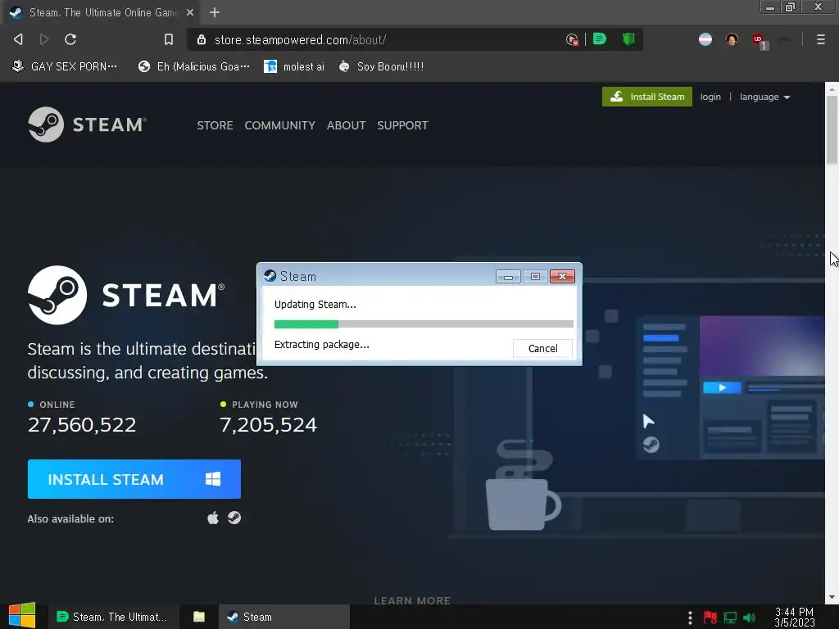Click the SteamOS download icon
Viewport: 839px width, 629px height.
(234, 518)
